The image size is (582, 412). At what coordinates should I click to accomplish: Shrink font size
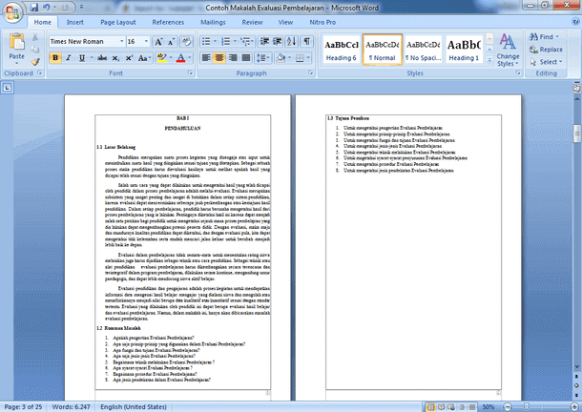[x=171, y=42]
